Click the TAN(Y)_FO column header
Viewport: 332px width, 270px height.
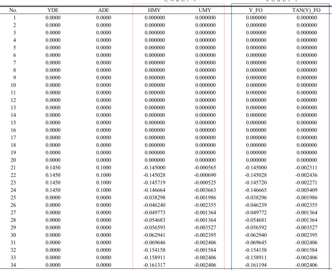[306, 10]
